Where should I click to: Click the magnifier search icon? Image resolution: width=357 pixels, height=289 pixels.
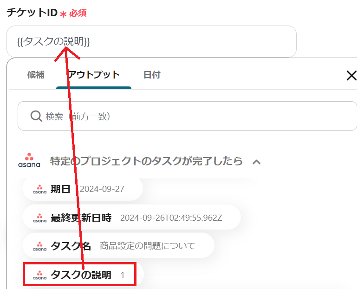pyautogui.click(x=36, y=116)
